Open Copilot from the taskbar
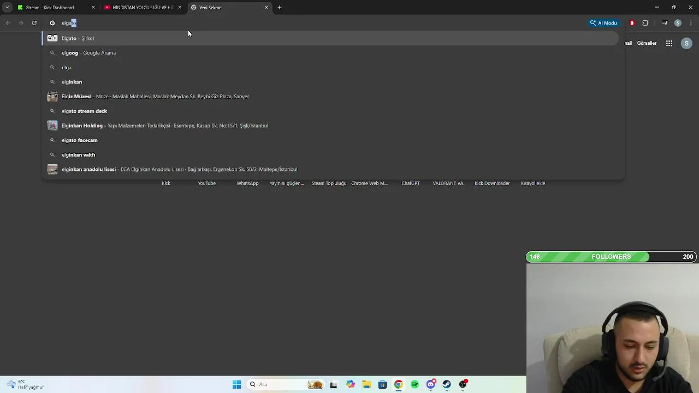Viewport: 699px width, 393px height. (350, 384)
